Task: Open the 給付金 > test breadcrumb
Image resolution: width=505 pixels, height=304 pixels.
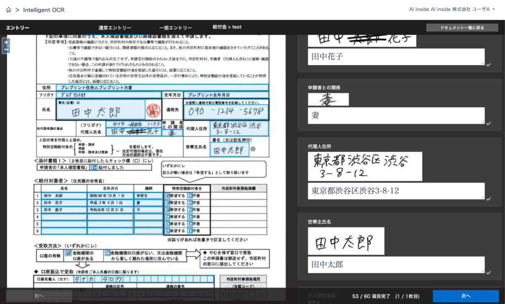Action: (227, 27)
